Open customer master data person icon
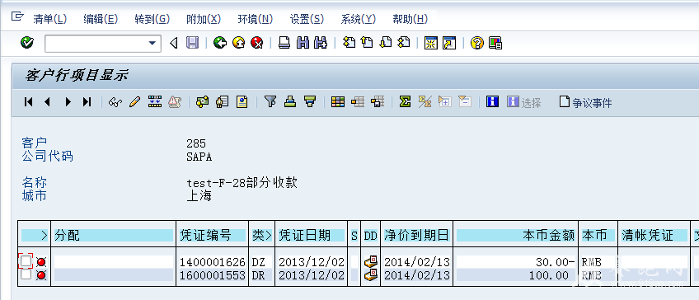Screen dimensions: 699x300 pos(222,102)
